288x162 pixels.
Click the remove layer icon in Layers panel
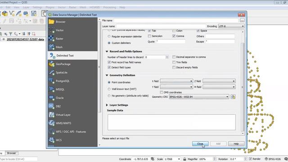34,34
